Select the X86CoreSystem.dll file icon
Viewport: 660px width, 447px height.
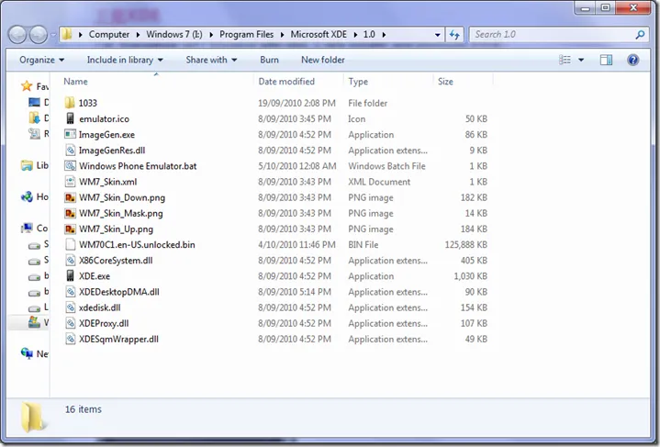pyautogui.click(x=70, y=260)
